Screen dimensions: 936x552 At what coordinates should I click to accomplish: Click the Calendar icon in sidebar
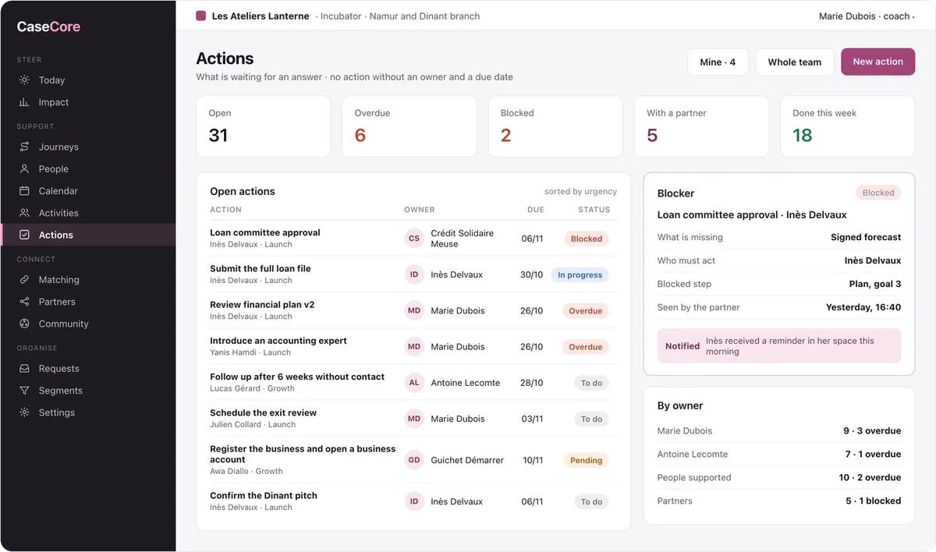click(x=24, y=191)
